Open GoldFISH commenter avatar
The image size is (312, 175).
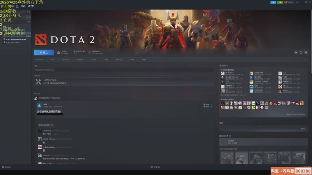[x=40, y=156]
